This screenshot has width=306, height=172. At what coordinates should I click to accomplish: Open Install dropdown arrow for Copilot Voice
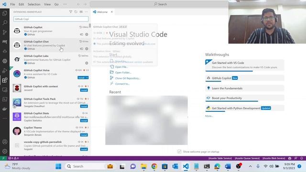point(87,77)
